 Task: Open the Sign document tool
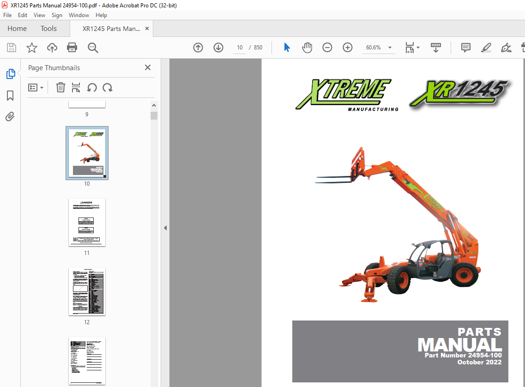tap(506, 48)
